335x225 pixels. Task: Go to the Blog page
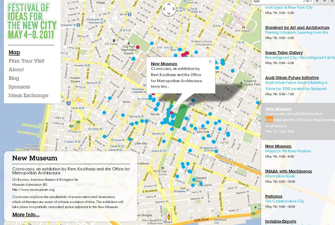point(14,78)
